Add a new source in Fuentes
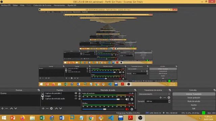216x121 pixels. (x=43, y=108)
